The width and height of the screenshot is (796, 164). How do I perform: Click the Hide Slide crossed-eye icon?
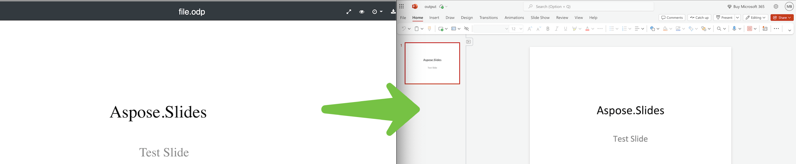pos(467,29)
